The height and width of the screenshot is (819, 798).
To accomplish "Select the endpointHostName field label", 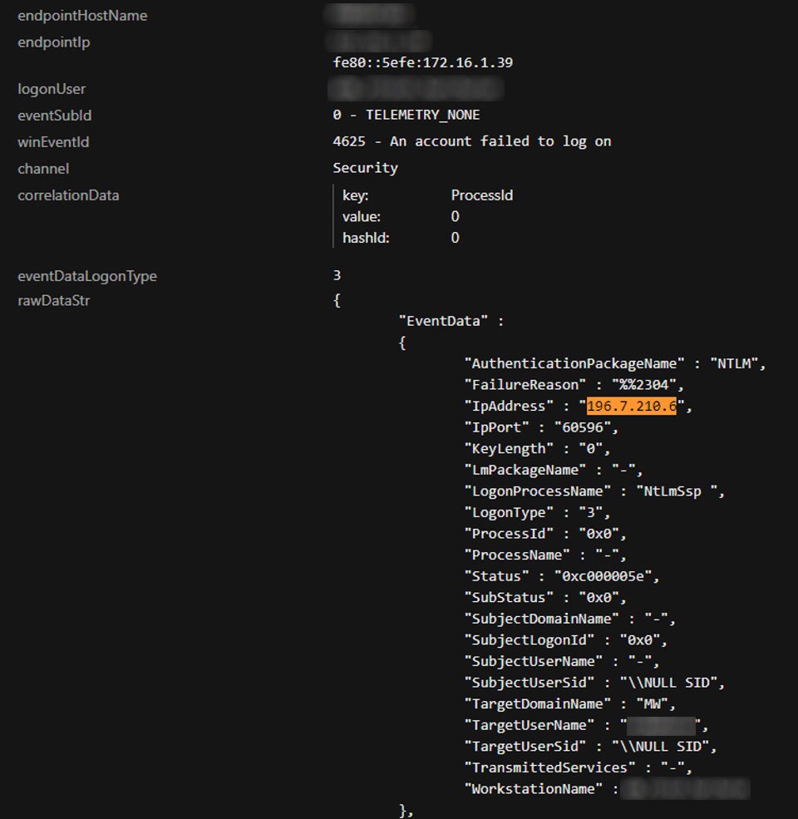I will click(82, 16).
